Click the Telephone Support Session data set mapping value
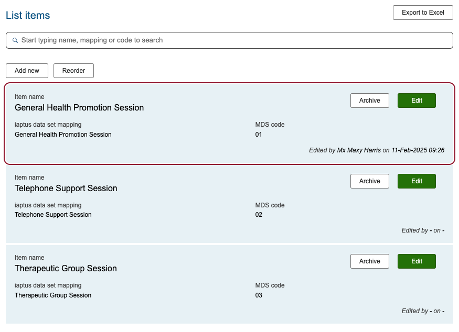 [53, 215]
